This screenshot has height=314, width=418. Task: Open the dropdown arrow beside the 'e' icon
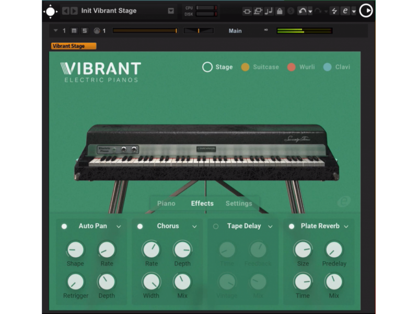point(354,12)
